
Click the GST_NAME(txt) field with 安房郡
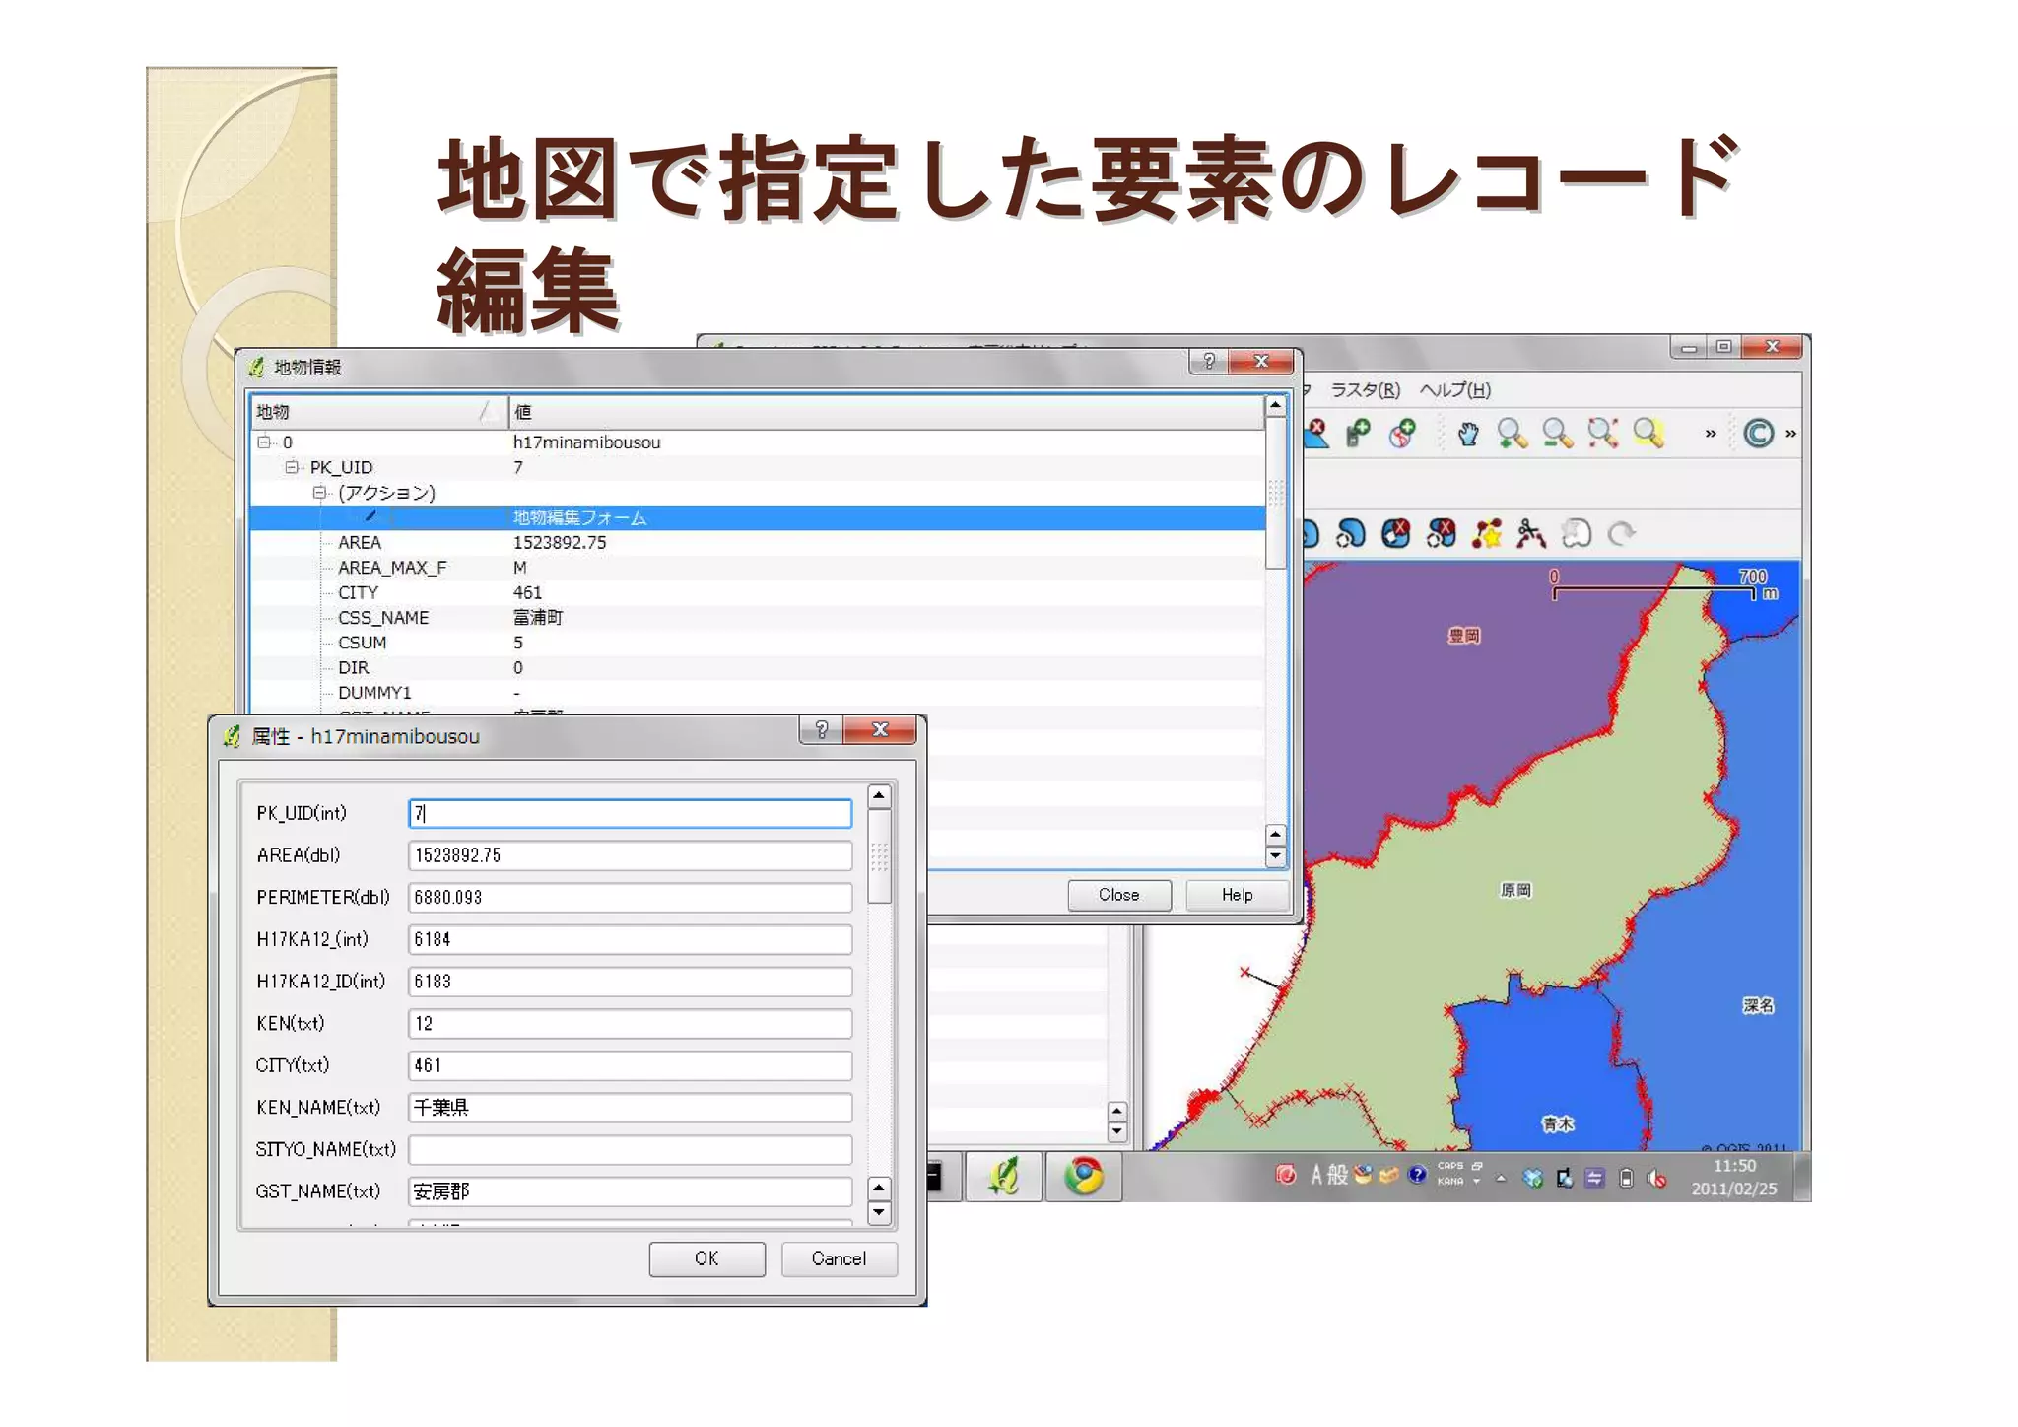(x=630, y=1191)
